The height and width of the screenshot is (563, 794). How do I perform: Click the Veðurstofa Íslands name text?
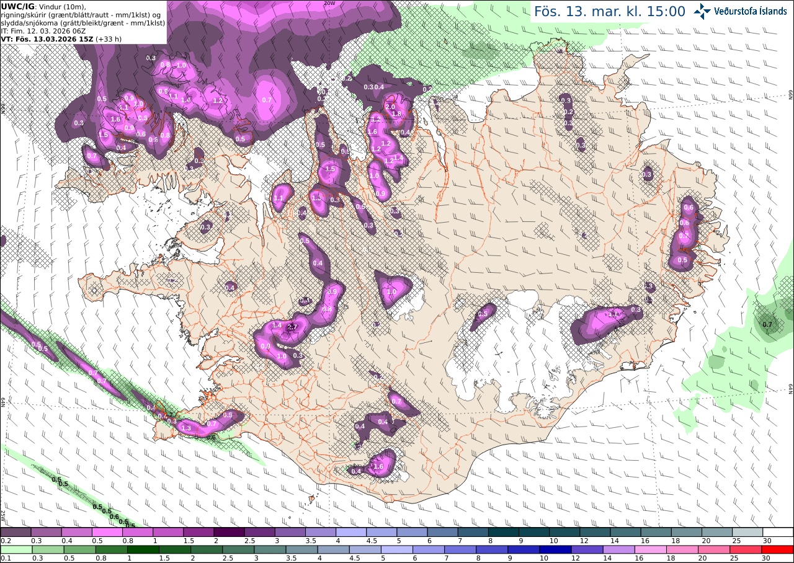[750, 11]
